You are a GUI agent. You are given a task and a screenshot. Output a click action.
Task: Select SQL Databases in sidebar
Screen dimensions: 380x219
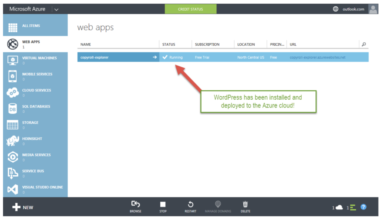coord(35,109)
